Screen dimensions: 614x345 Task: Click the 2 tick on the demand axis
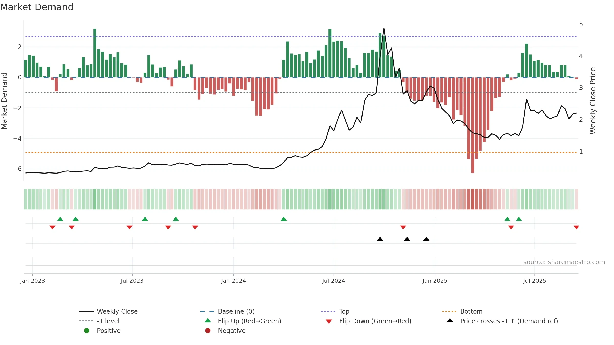pyautogui.click(x=20, y=47)
